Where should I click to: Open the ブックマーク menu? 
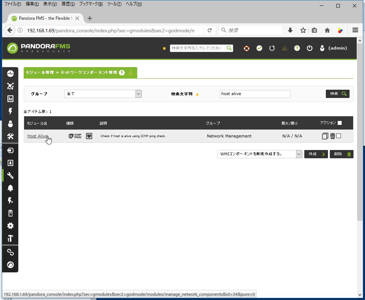[x=91, y=4]
